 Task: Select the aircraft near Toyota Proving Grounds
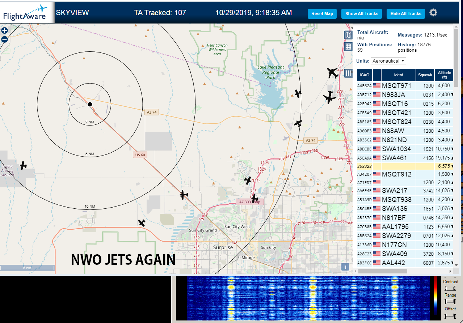pyautogui.click(x=23, y=166)
